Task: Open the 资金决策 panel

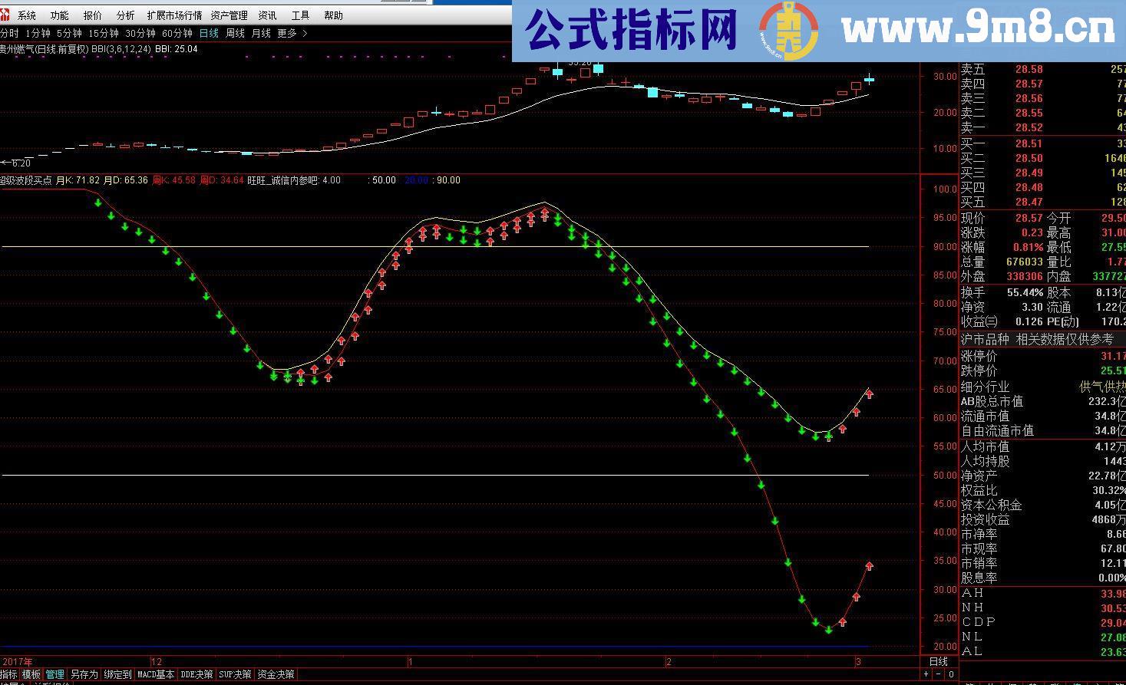Action: [x=274, y=673]
